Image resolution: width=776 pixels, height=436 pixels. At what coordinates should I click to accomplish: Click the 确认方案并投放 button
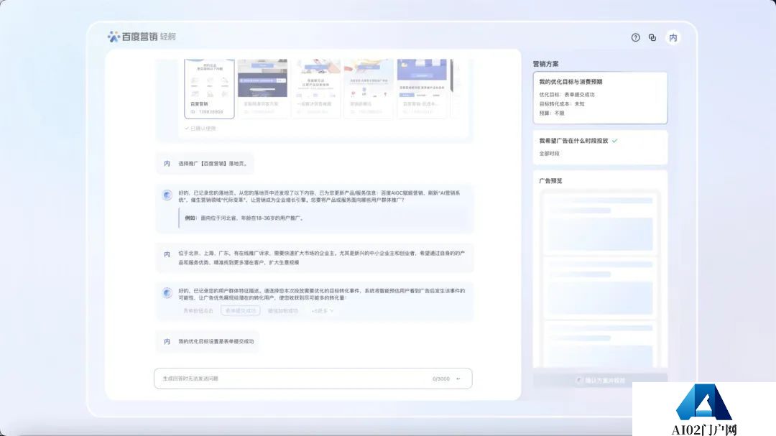(x=600, y=380)
